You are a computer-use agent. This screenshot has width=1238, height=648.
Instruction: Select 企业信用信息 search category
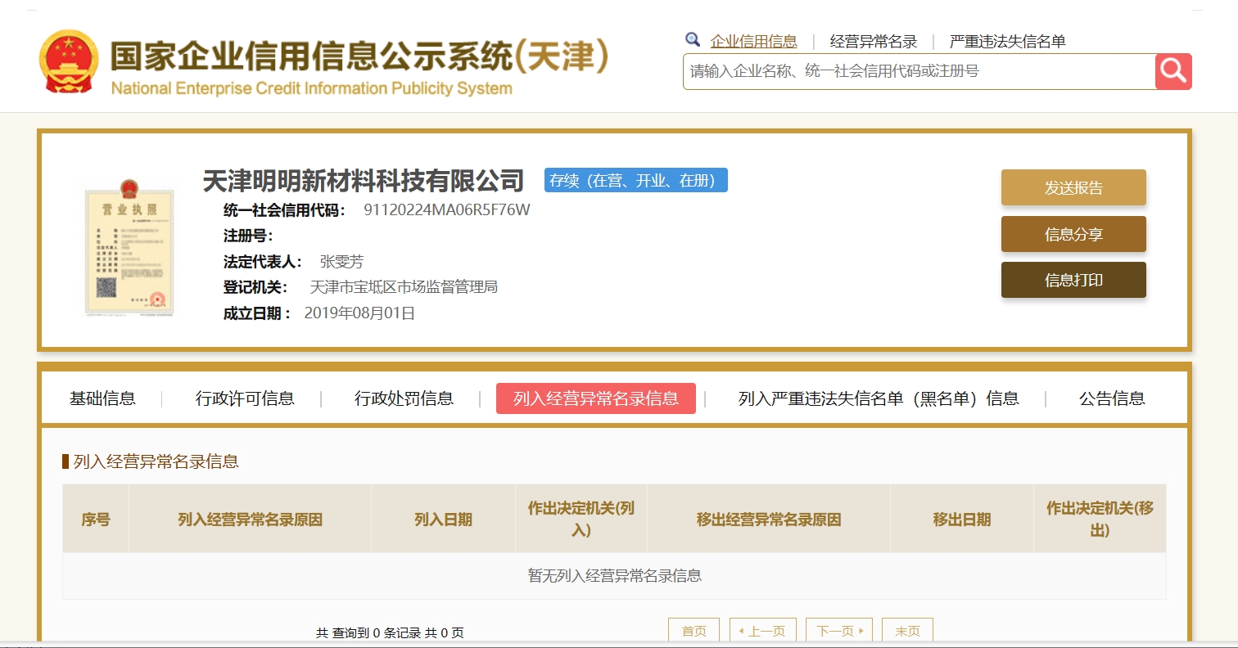pyautogui.click(x=753, y=41)
